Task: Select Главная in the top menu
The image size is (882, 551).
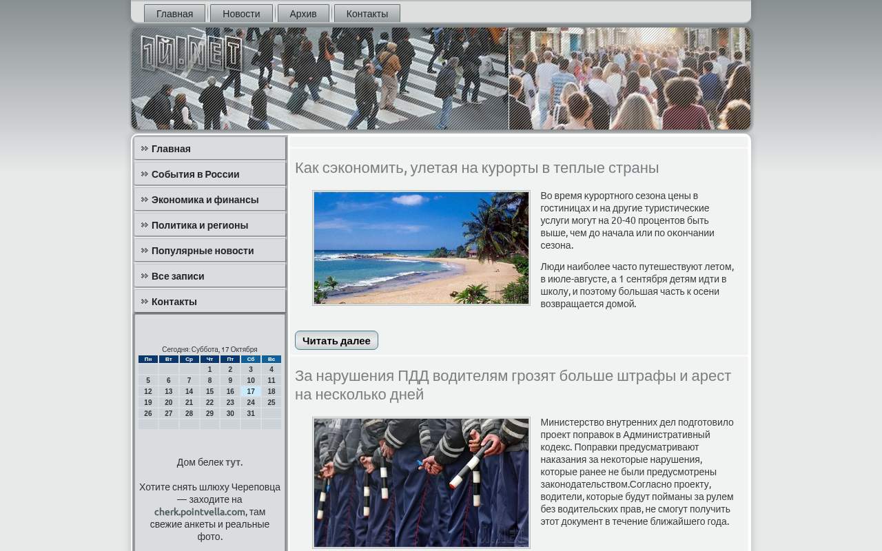Action: pyautogui.click(x=174, y=14)
